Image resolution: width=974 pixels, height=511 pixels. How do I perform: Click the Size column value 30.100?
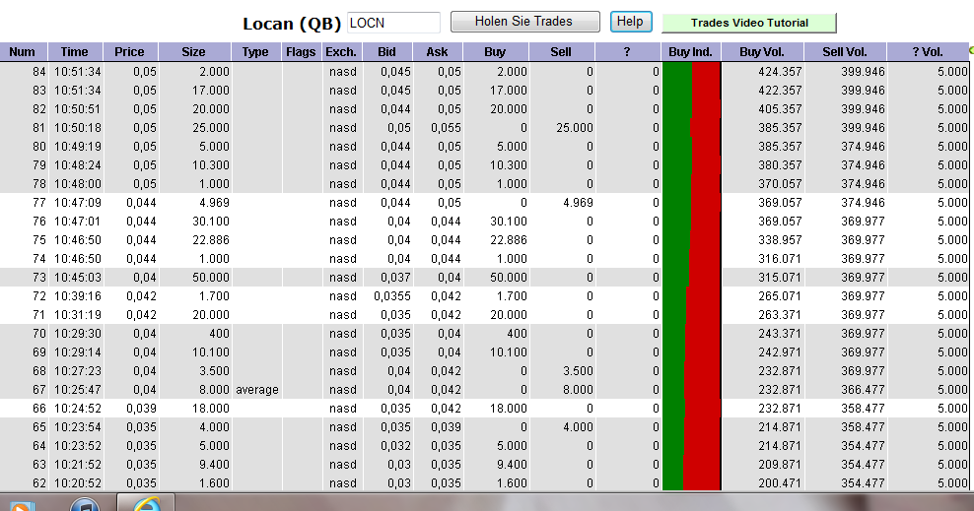click(211, 222)
